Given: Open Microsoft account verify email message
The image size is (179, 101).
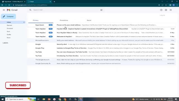Looking at the screenshot, I should (102, 40).
